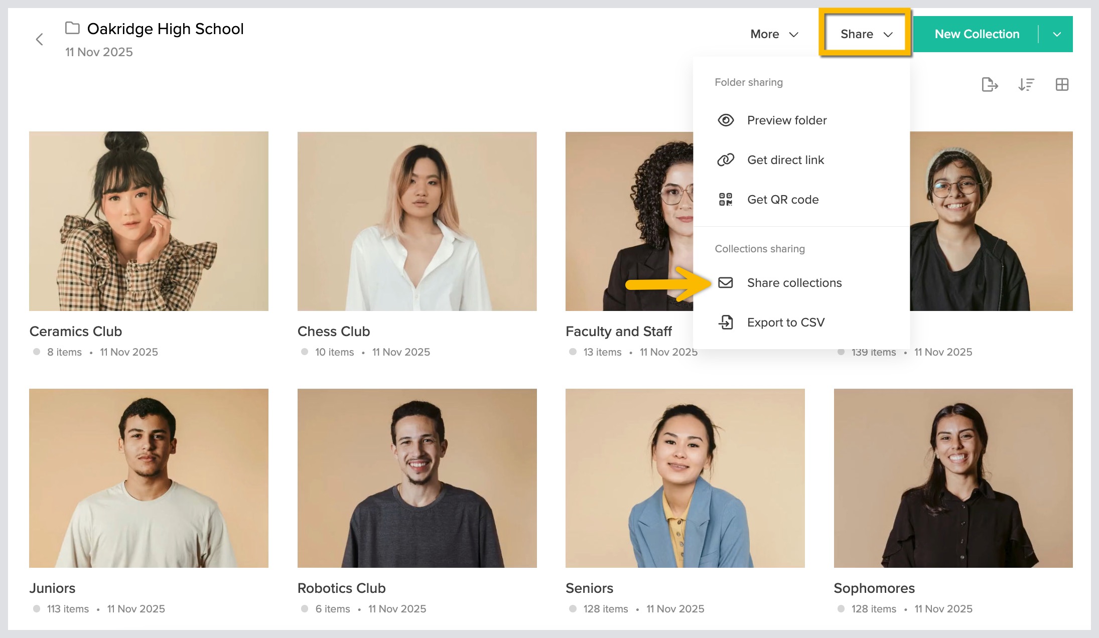Click the status dot for Seniors
1099x638 pixels.
[x=573, y=609]
